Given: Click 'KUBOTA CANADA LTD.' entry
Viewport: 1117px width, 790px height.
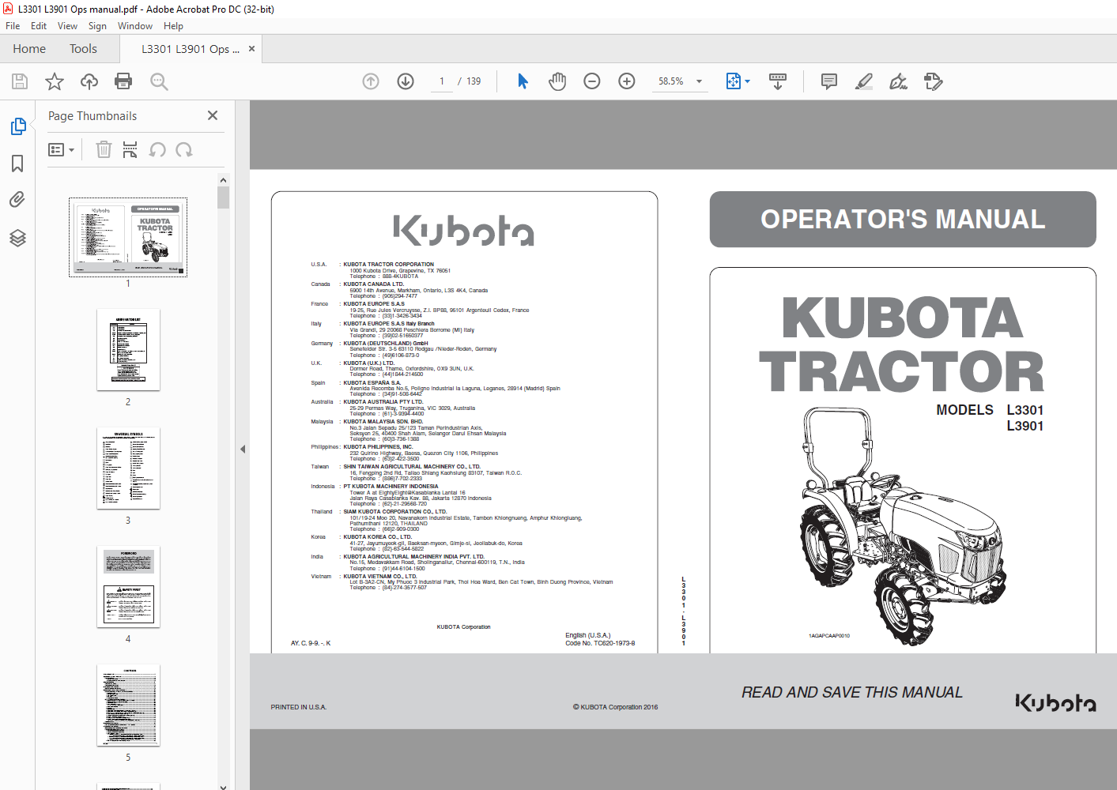Looking at the screenshot, I should pos(373,284).
